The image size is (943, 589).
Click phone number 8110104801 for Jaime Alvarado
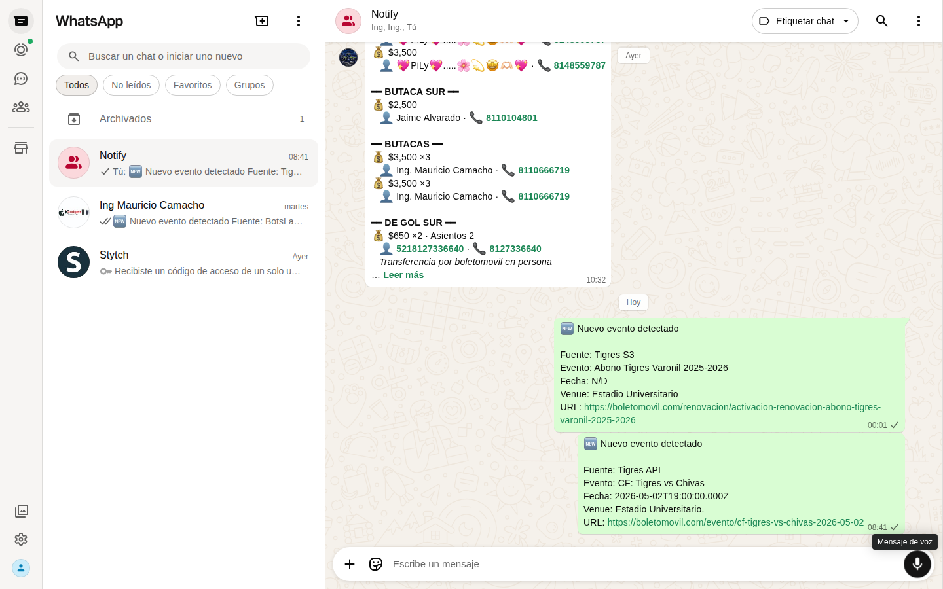(511, 118)
